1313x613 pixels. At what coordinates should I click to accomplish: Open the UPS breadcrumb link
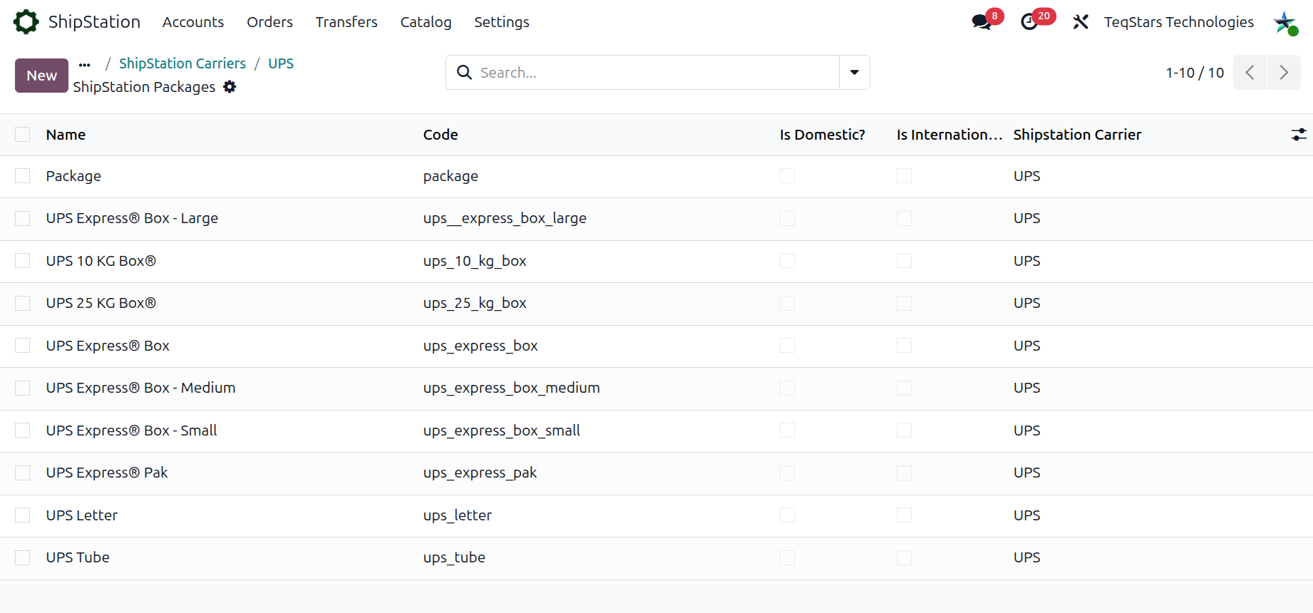coord(281,63)
